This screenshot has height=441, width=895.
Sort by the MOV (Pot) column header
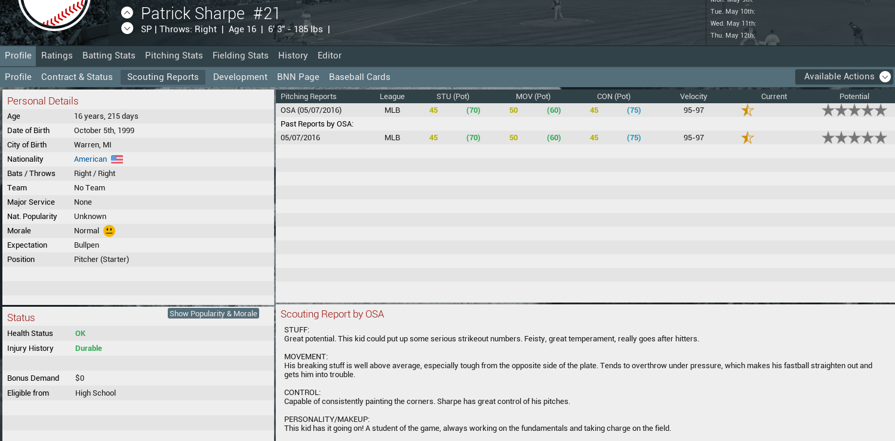click(533, 97)
